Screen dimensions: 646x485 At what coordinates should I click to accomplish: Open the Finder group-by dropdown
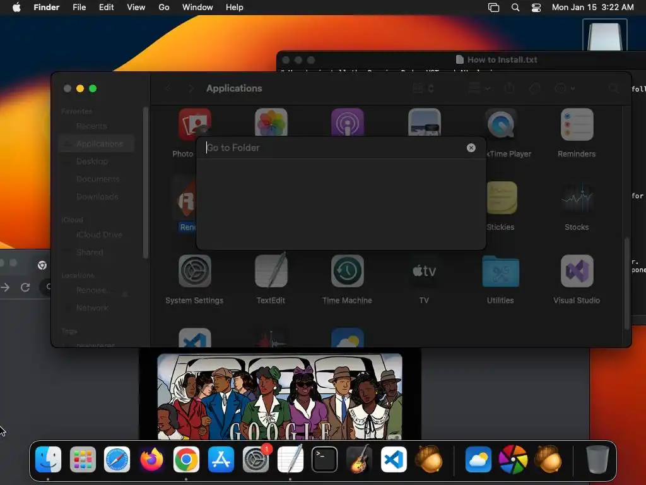coord(479,88)
